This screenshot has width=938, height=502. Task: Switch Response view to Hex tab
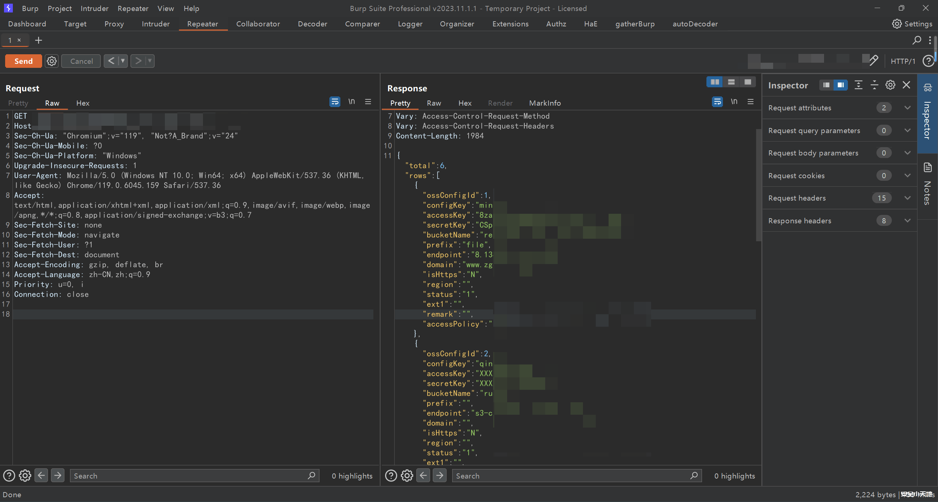(465, 103)
